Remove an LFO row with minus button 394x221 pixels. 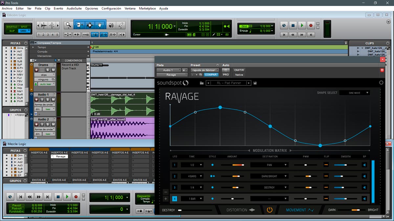click(165, 192)
